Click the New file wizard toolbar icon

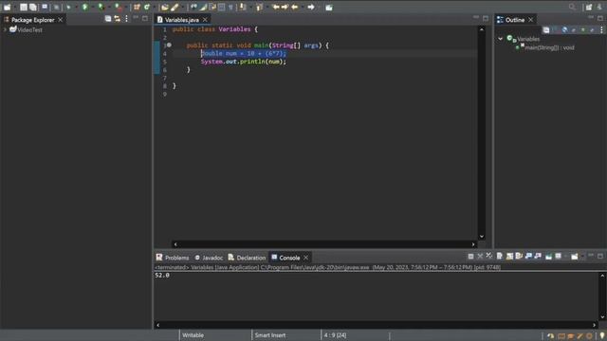[x=7, y=7]
